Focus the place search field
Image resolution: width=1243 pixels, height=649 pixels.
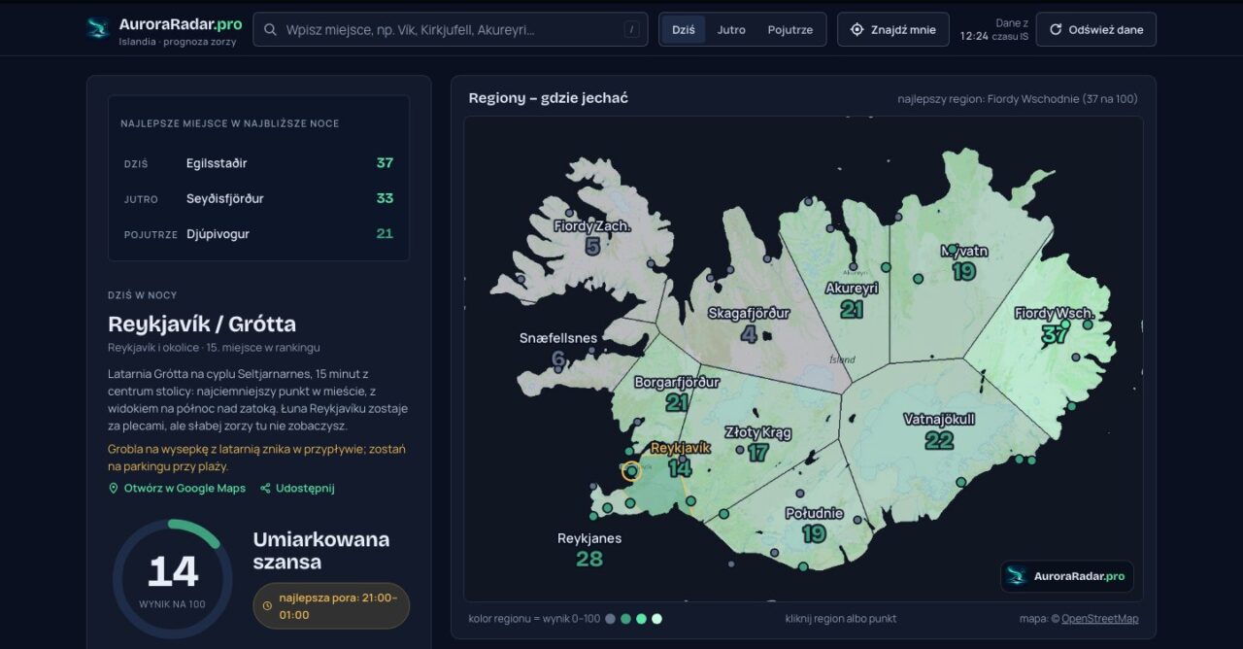[x=450, y=30]
